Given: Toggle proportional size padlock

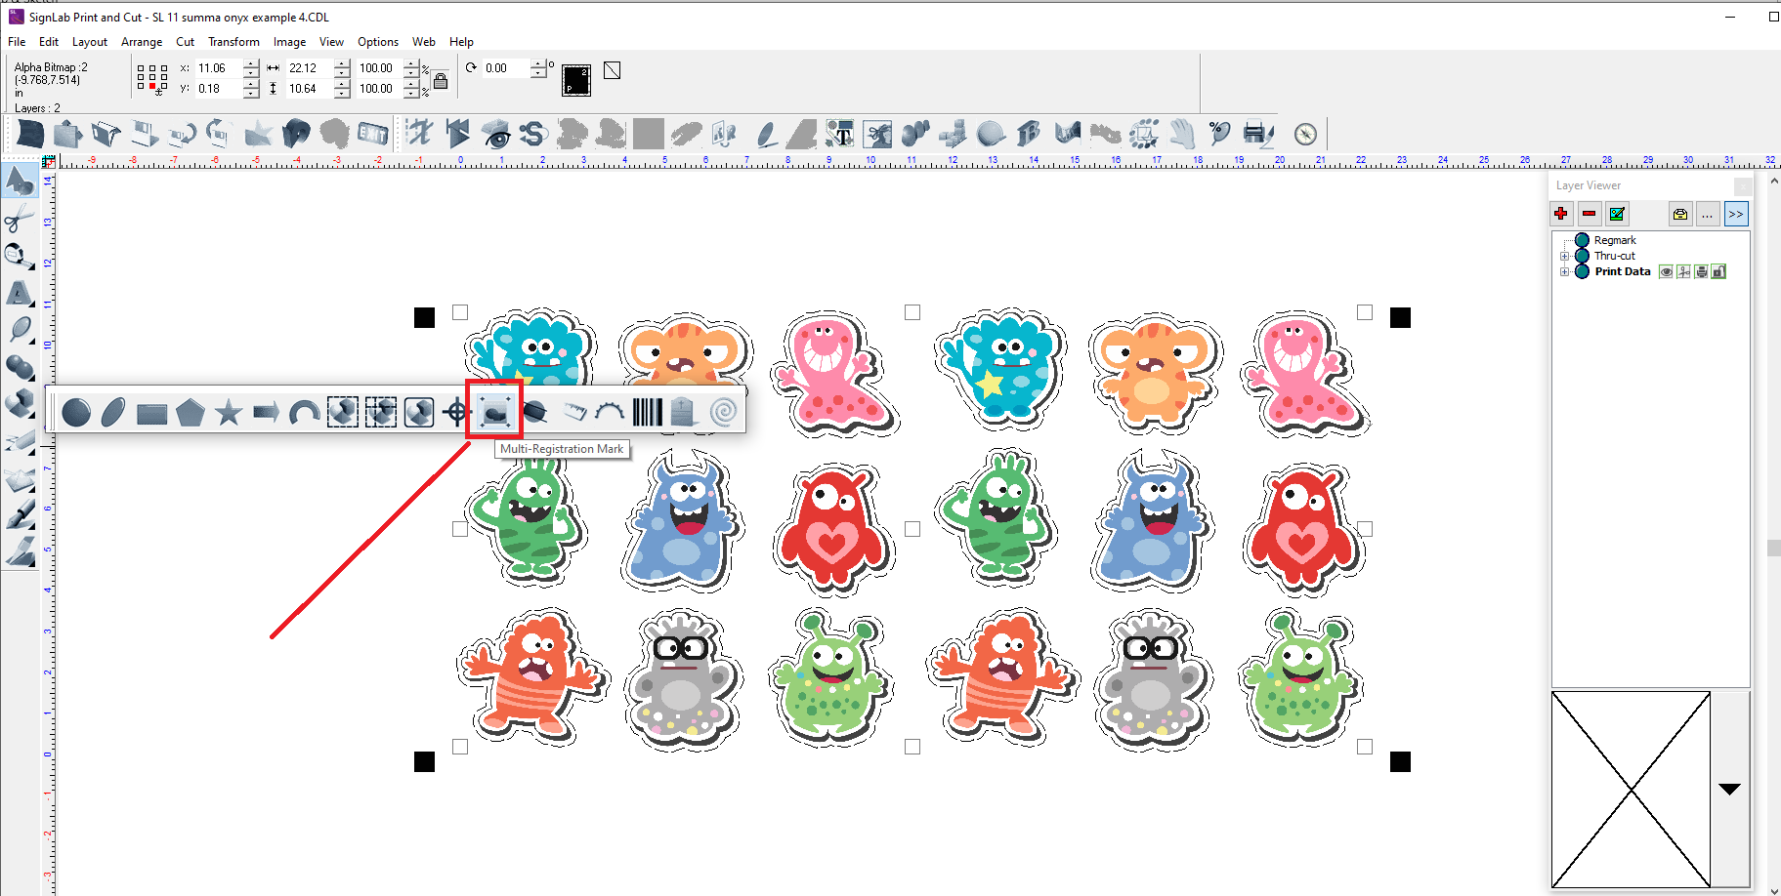Looking at the screenshot, I should point(441,80).
